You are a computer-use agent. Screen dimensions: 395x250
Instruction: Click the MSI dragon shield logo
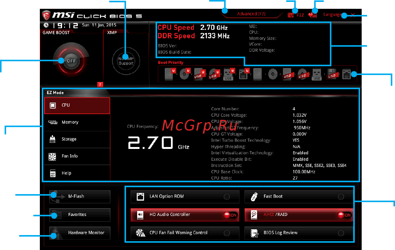[46, 15]
